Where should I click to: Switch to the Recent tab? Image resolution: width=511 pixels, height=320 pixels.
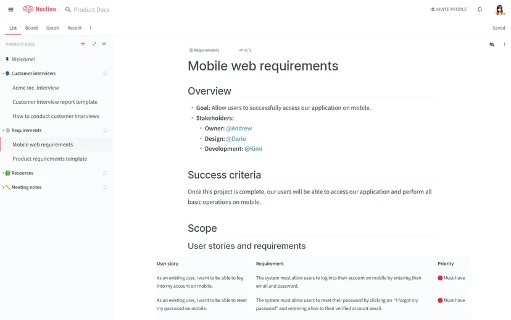[74, 28]
